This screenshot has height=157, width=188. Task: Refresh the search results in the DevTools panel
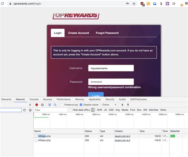pos(25,110)
